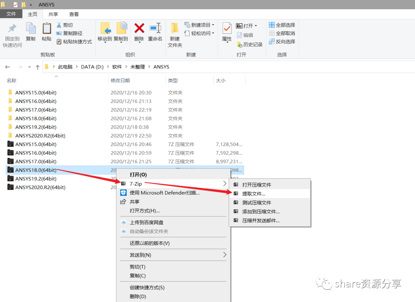Image resolution: width=415 pixels, height=302 pixels.
Task: Click the Cut (剪切) scissors icon
Action: (59, 25)
